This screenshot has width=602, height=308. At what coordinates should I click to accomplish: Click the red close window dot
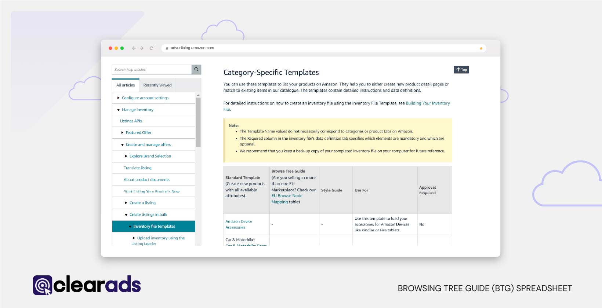[x=110, y=48]
